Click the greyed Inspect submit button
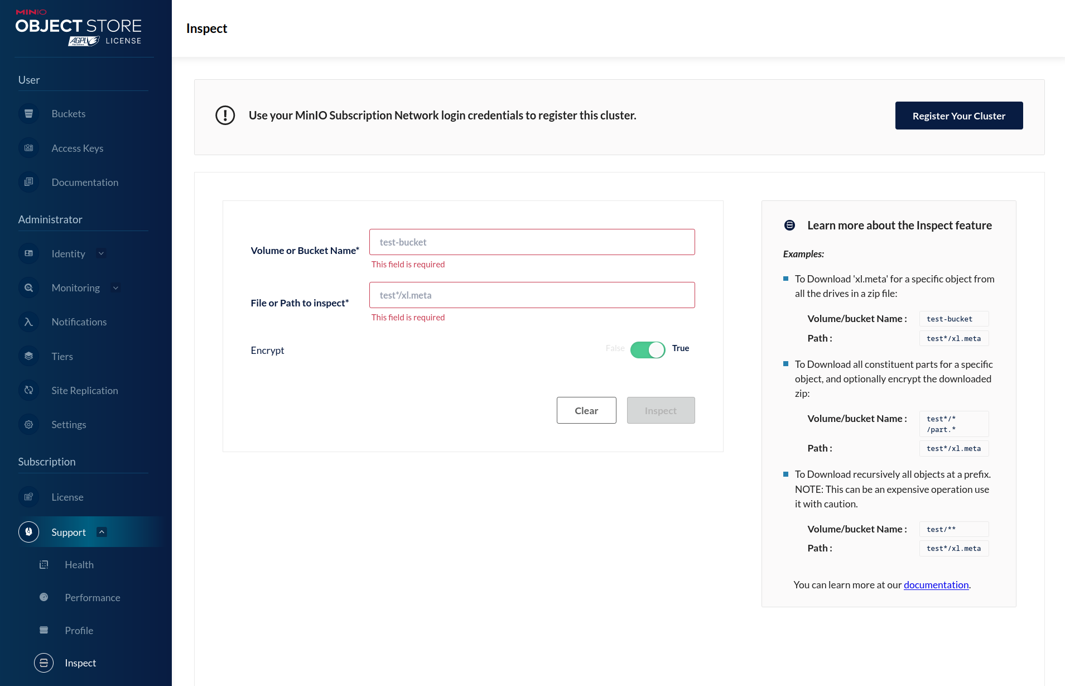The image size is (1065, 686). point(661,410)
